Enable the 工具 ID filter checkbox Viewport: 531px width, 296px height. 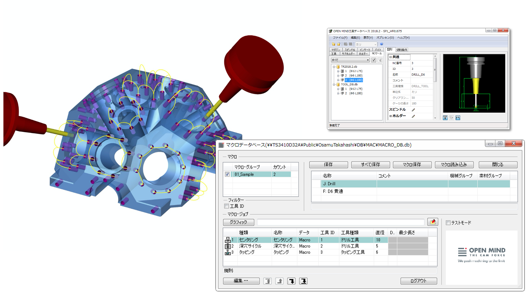[x=226, y=206]
